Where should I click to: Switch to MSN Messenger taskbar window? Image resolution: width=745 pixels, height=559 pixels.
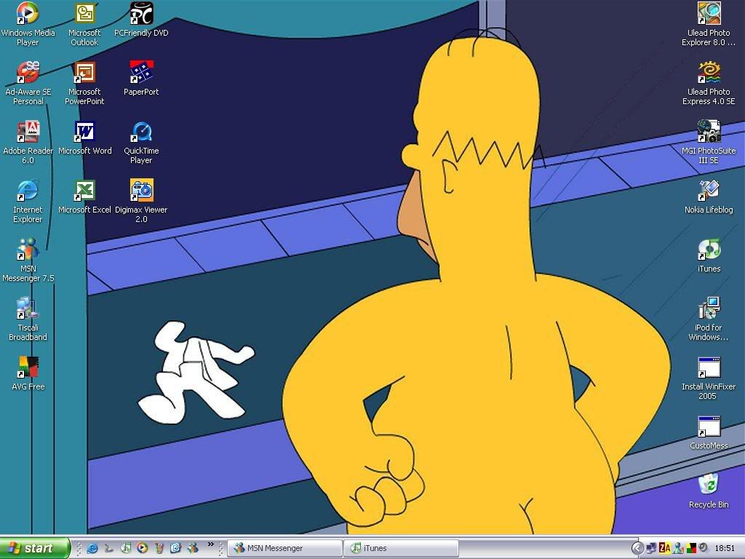click(x=284, y=548)
